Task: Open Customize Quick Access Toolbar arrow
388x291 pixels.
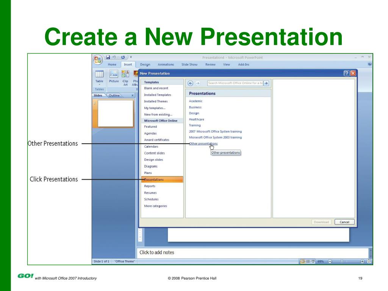Action: tap(131, 57)
